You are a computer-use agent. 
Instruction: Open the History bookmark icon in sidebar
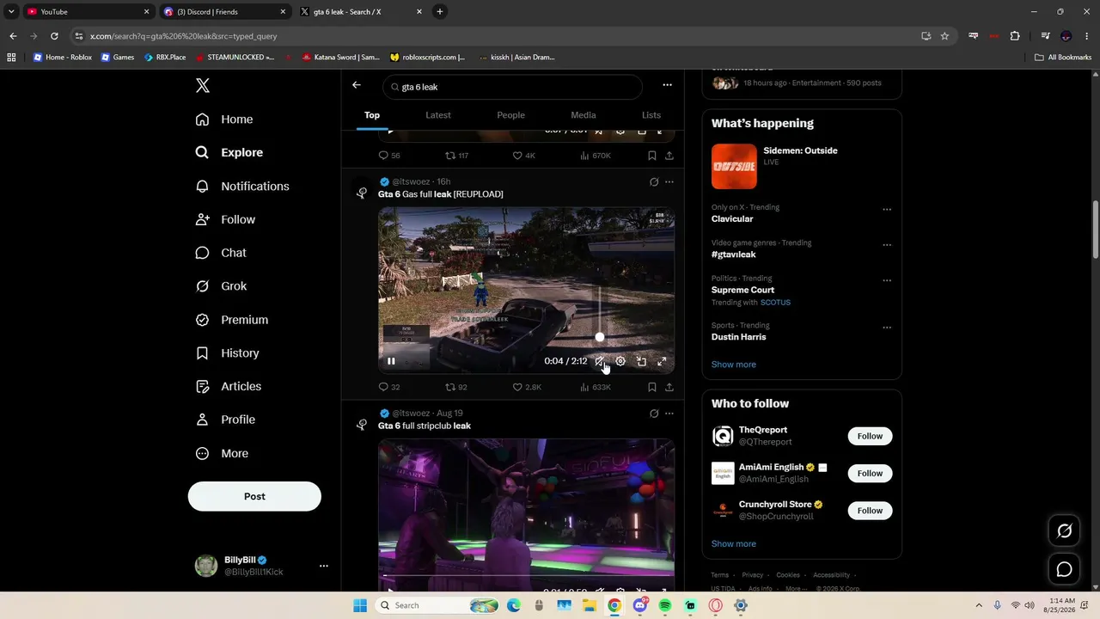click(x=202, y=353)
